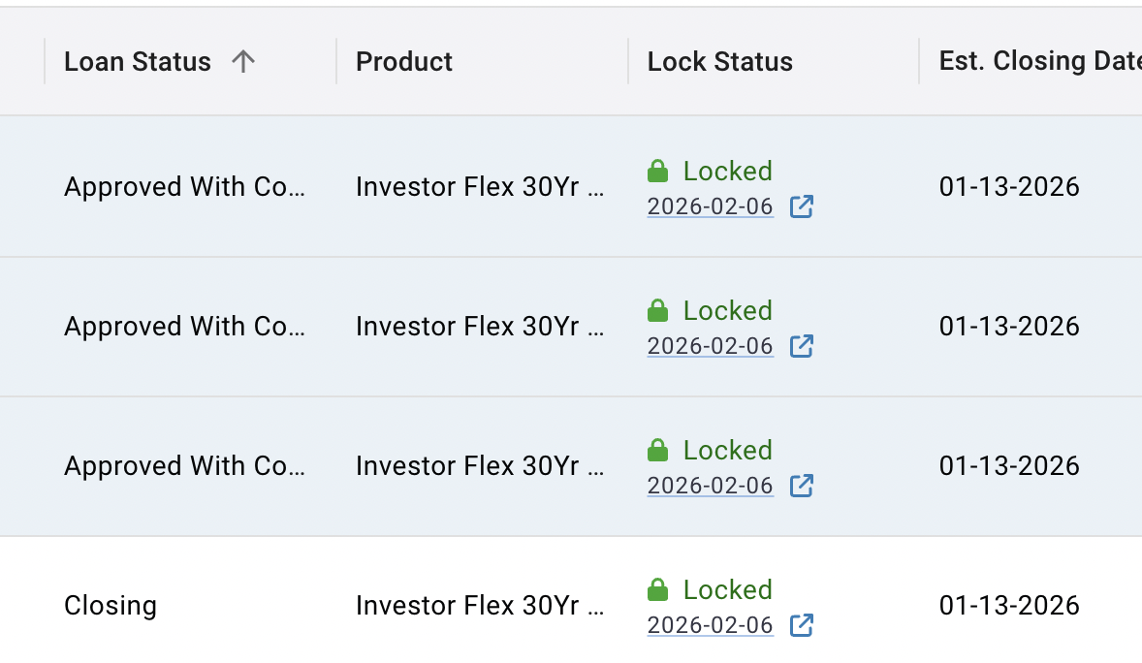Click Investor Flex 30Yr product in Closing row
This screenshot has height=663, width=1142.
pyautogui.click(x=480, y=606)
